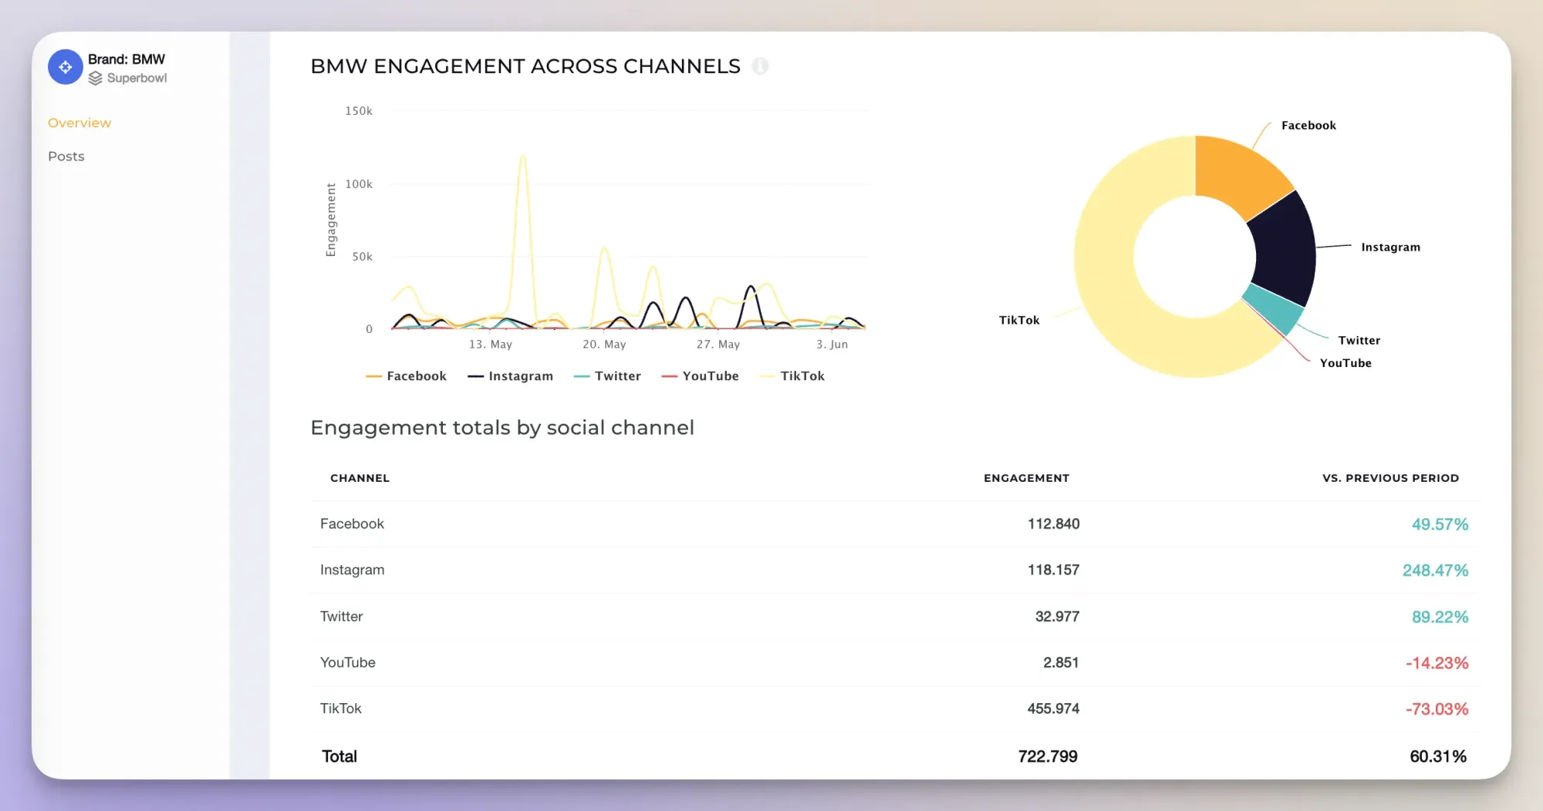Click the info icon beside the title

(x=760, y=66)
